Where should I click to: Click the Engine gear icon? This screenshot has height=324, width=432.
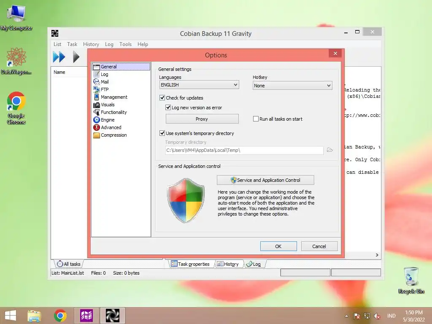click(x=97, y=120)
